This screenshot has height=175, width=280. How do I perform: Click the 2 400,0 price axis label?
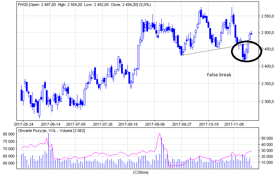(x=267, y=66)
